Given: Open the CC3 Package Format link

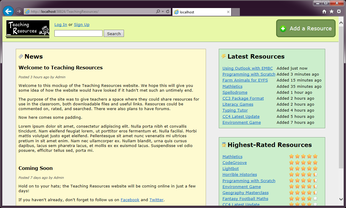Looking at the screenshot, I should click(243, 98).
